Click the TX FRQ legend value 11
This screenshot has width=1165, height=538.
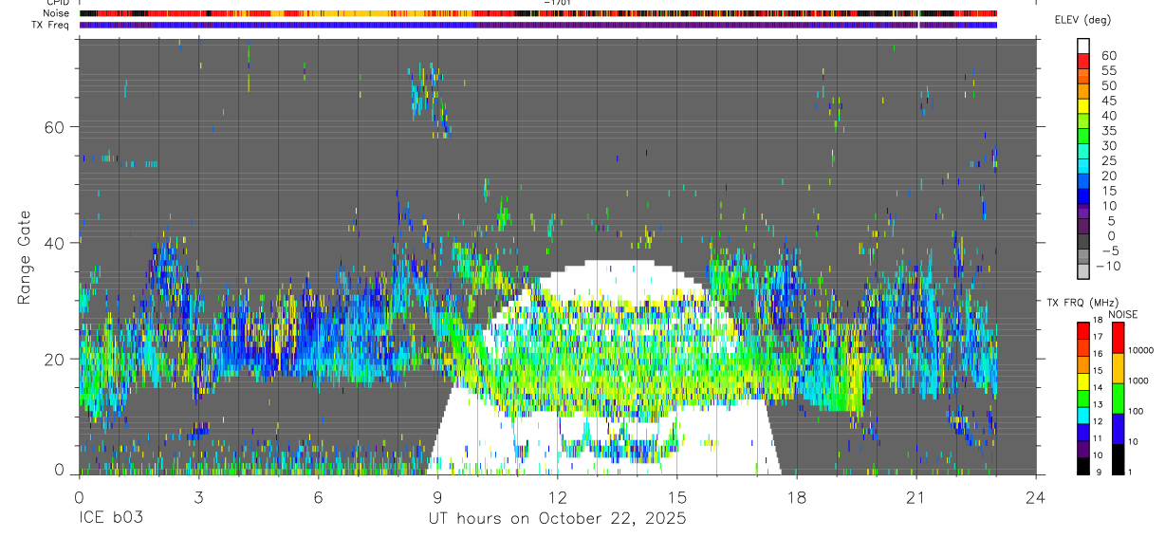point(1098,438)
